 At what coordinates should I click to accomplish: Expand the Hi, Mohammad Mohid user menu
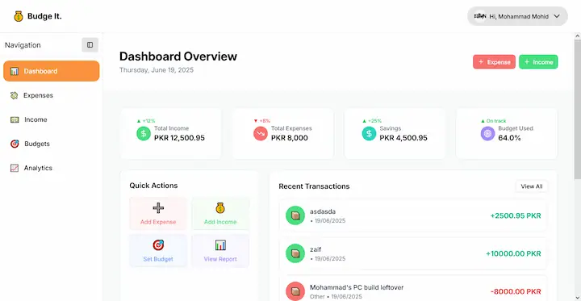point(517,16)
